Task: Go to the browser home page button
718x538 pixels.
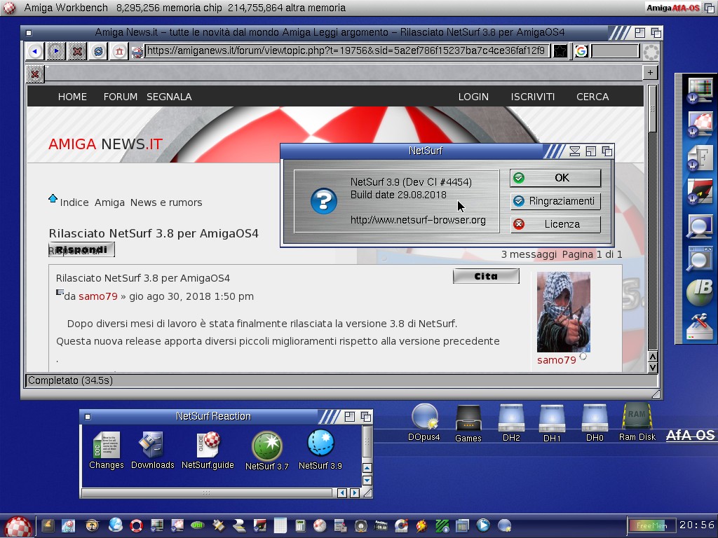Action: point(119,51)
